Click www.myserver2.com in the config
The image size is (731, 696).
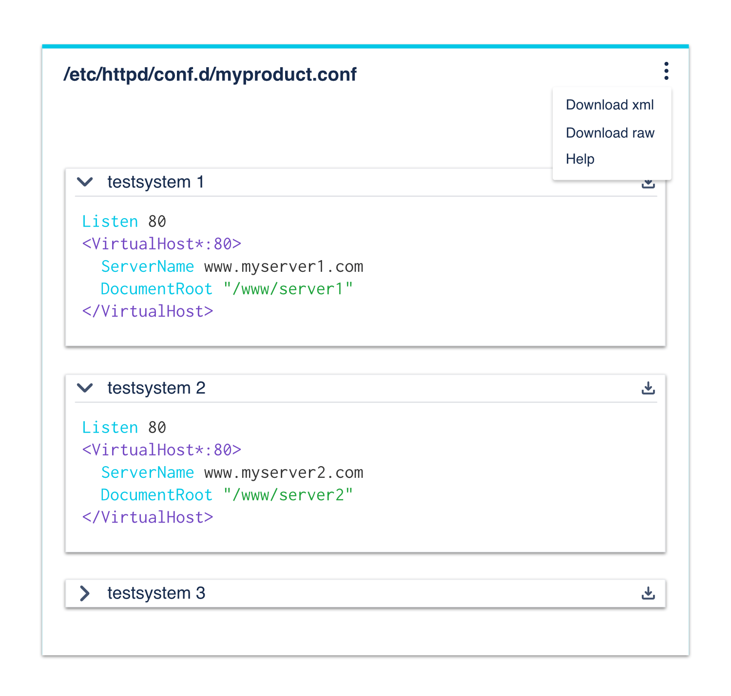point(284,473)
